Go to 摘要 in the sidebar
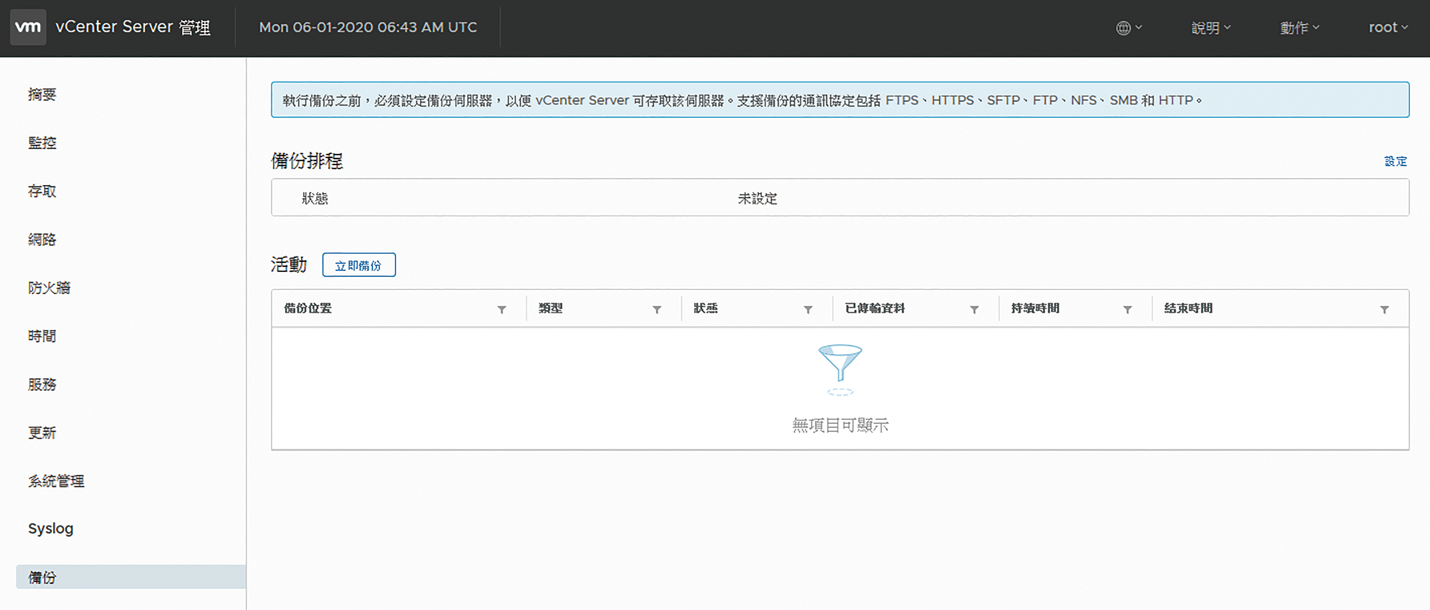Viewport: 1430px width, 610px height. coord(42,94)
